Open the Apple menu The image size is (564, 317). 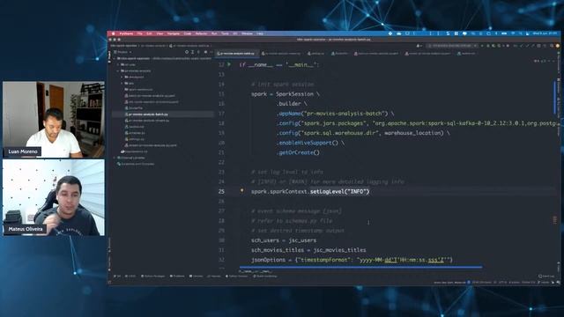[114, 33]
